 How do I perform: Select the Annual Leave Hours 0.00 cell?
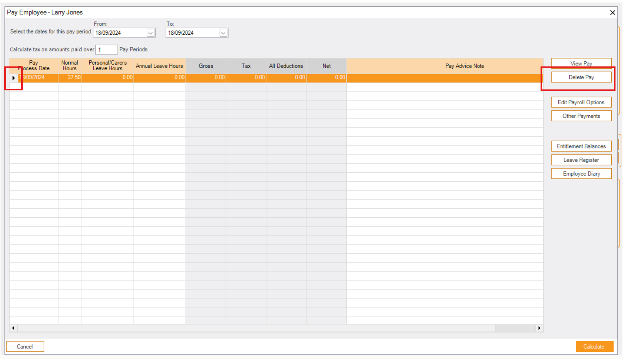160,77
